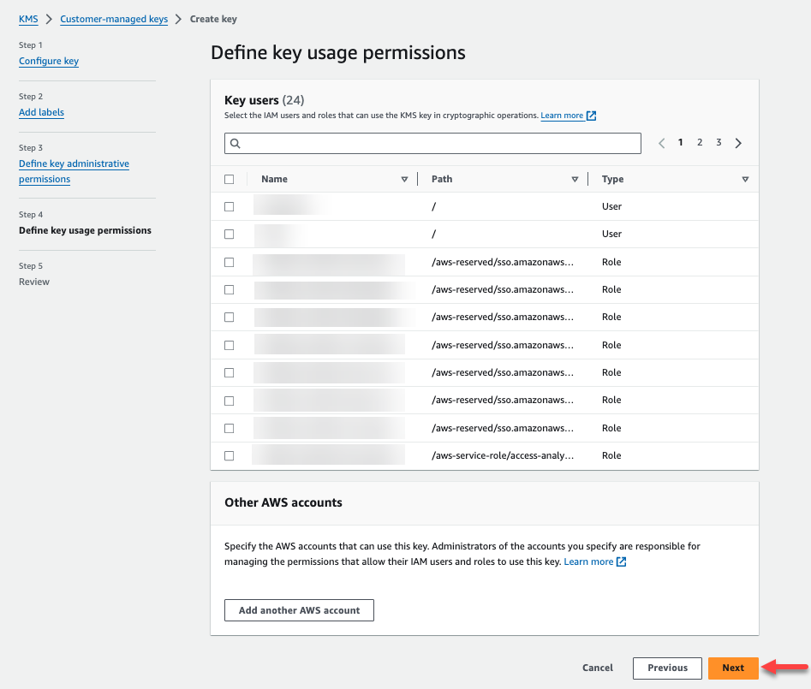Click the Review step label
811x689 pixels.
tap(34, 282)
